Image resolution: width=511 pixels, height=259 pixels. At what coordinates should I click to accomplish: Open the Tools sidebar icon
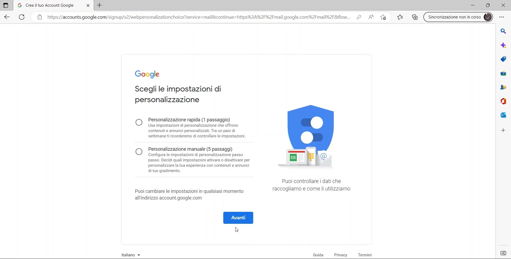click(x=504, y=73)
